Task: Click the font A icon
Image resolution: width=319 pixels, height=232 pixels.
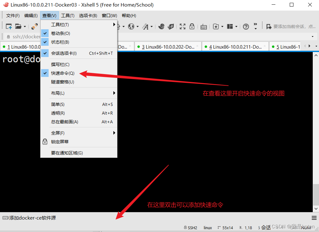Action: [145, 26]
